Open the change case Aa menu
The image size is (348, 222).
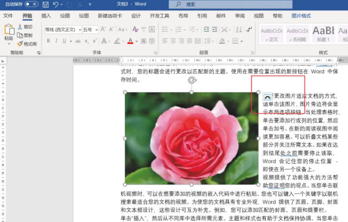(x=123, y=29)
